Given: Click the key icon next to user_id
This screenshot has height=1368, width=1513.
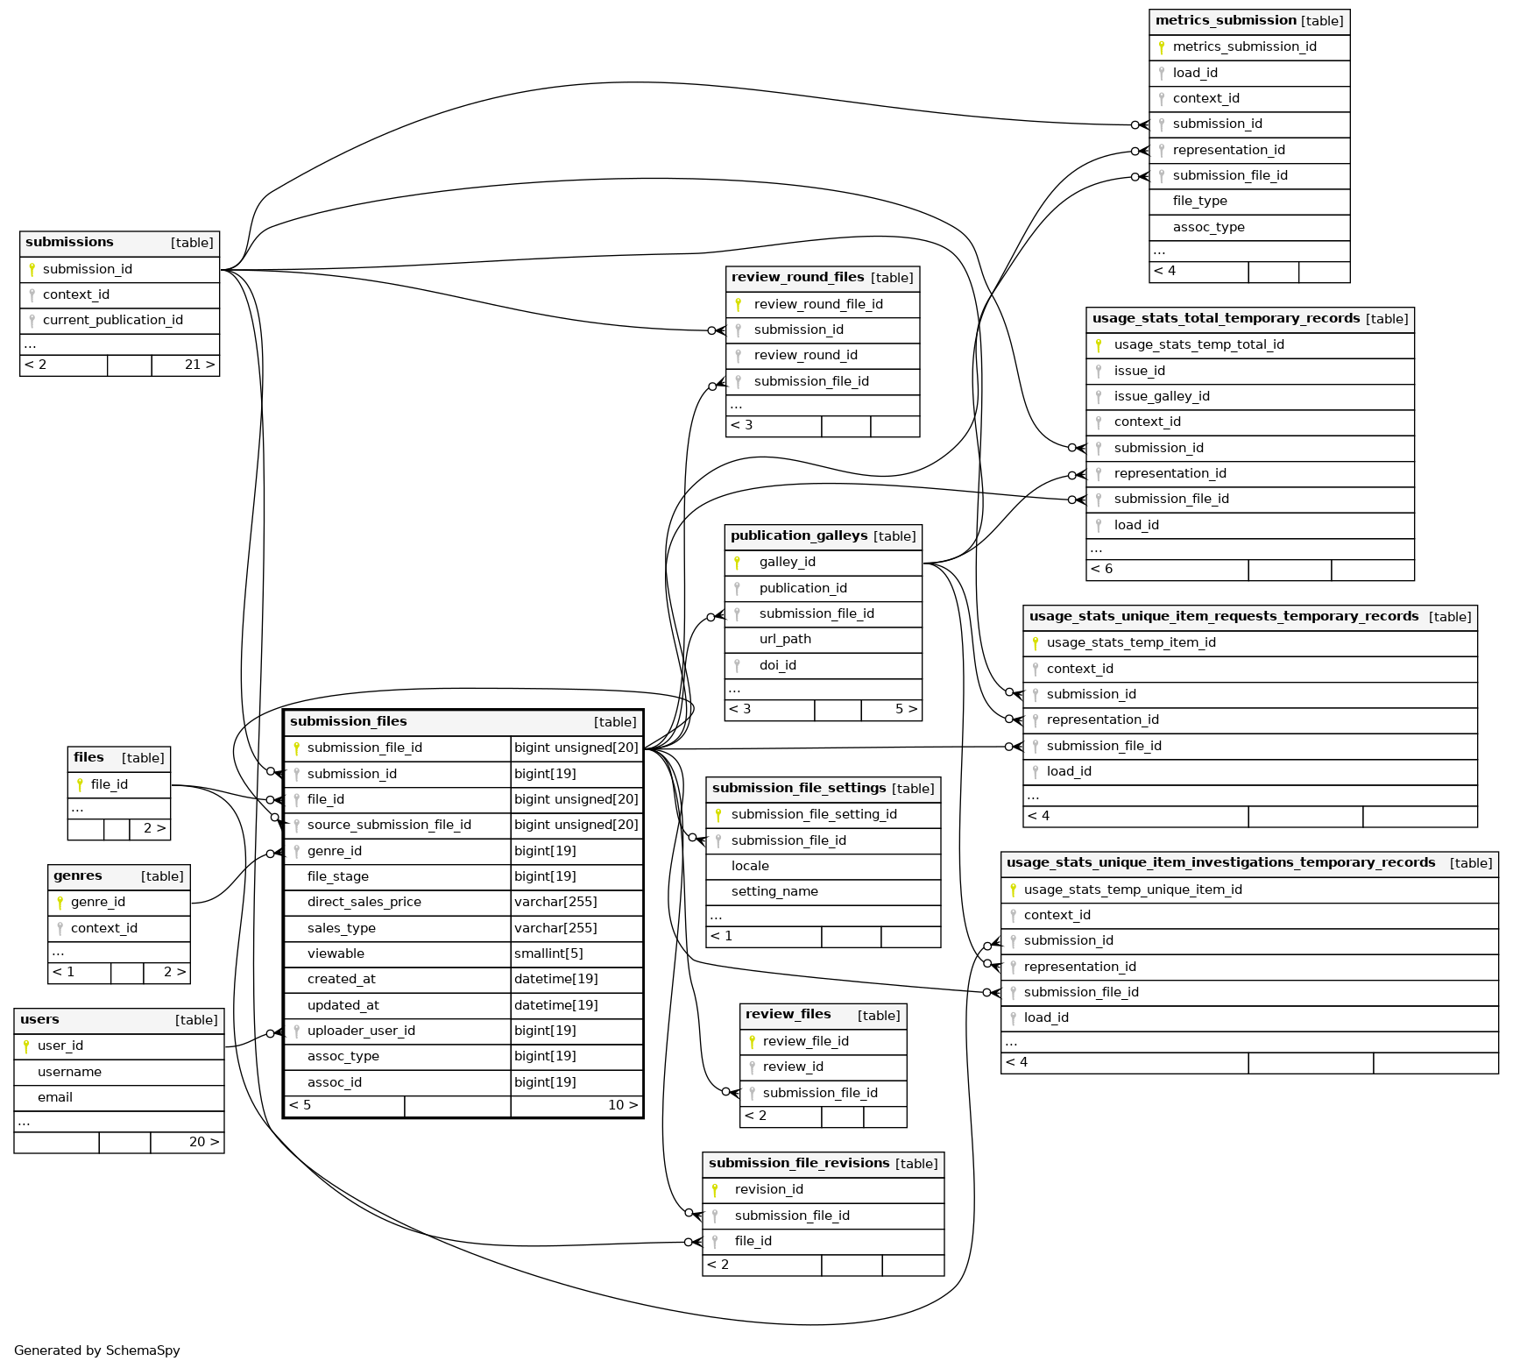Looking at the screenshot, I should point(26,1046).
